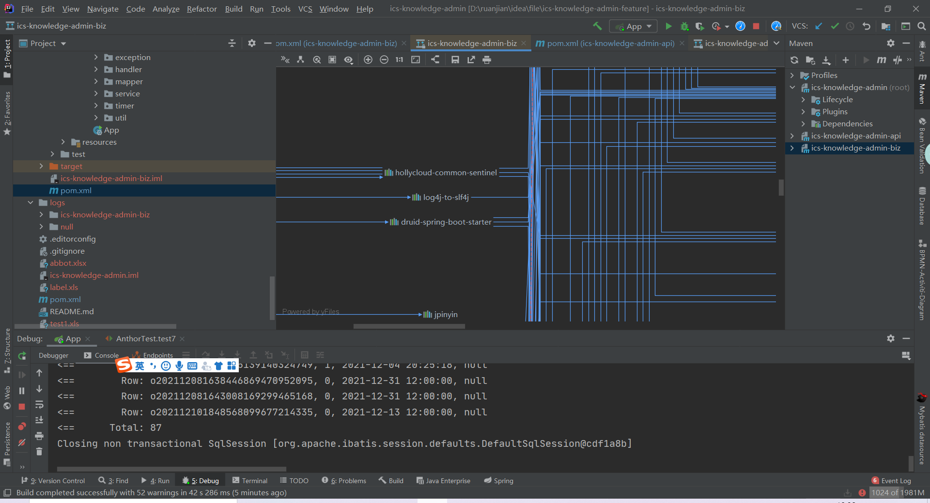Open the Event Log
This screenshot has width=930, height=503.
point(891,481)
